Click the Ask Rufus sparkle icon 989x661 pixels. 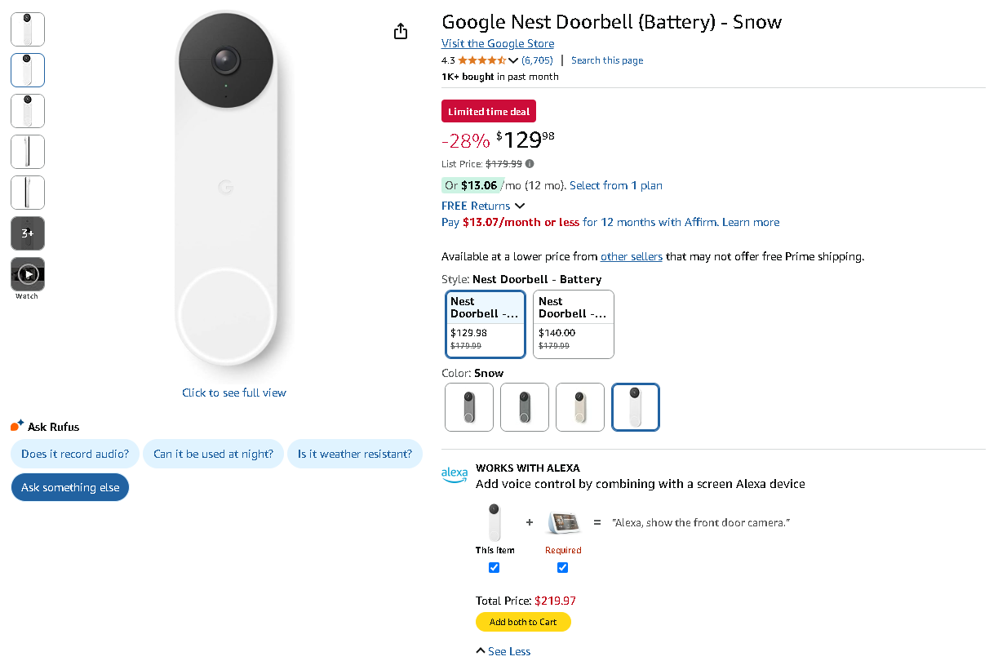tap(16, 424)
